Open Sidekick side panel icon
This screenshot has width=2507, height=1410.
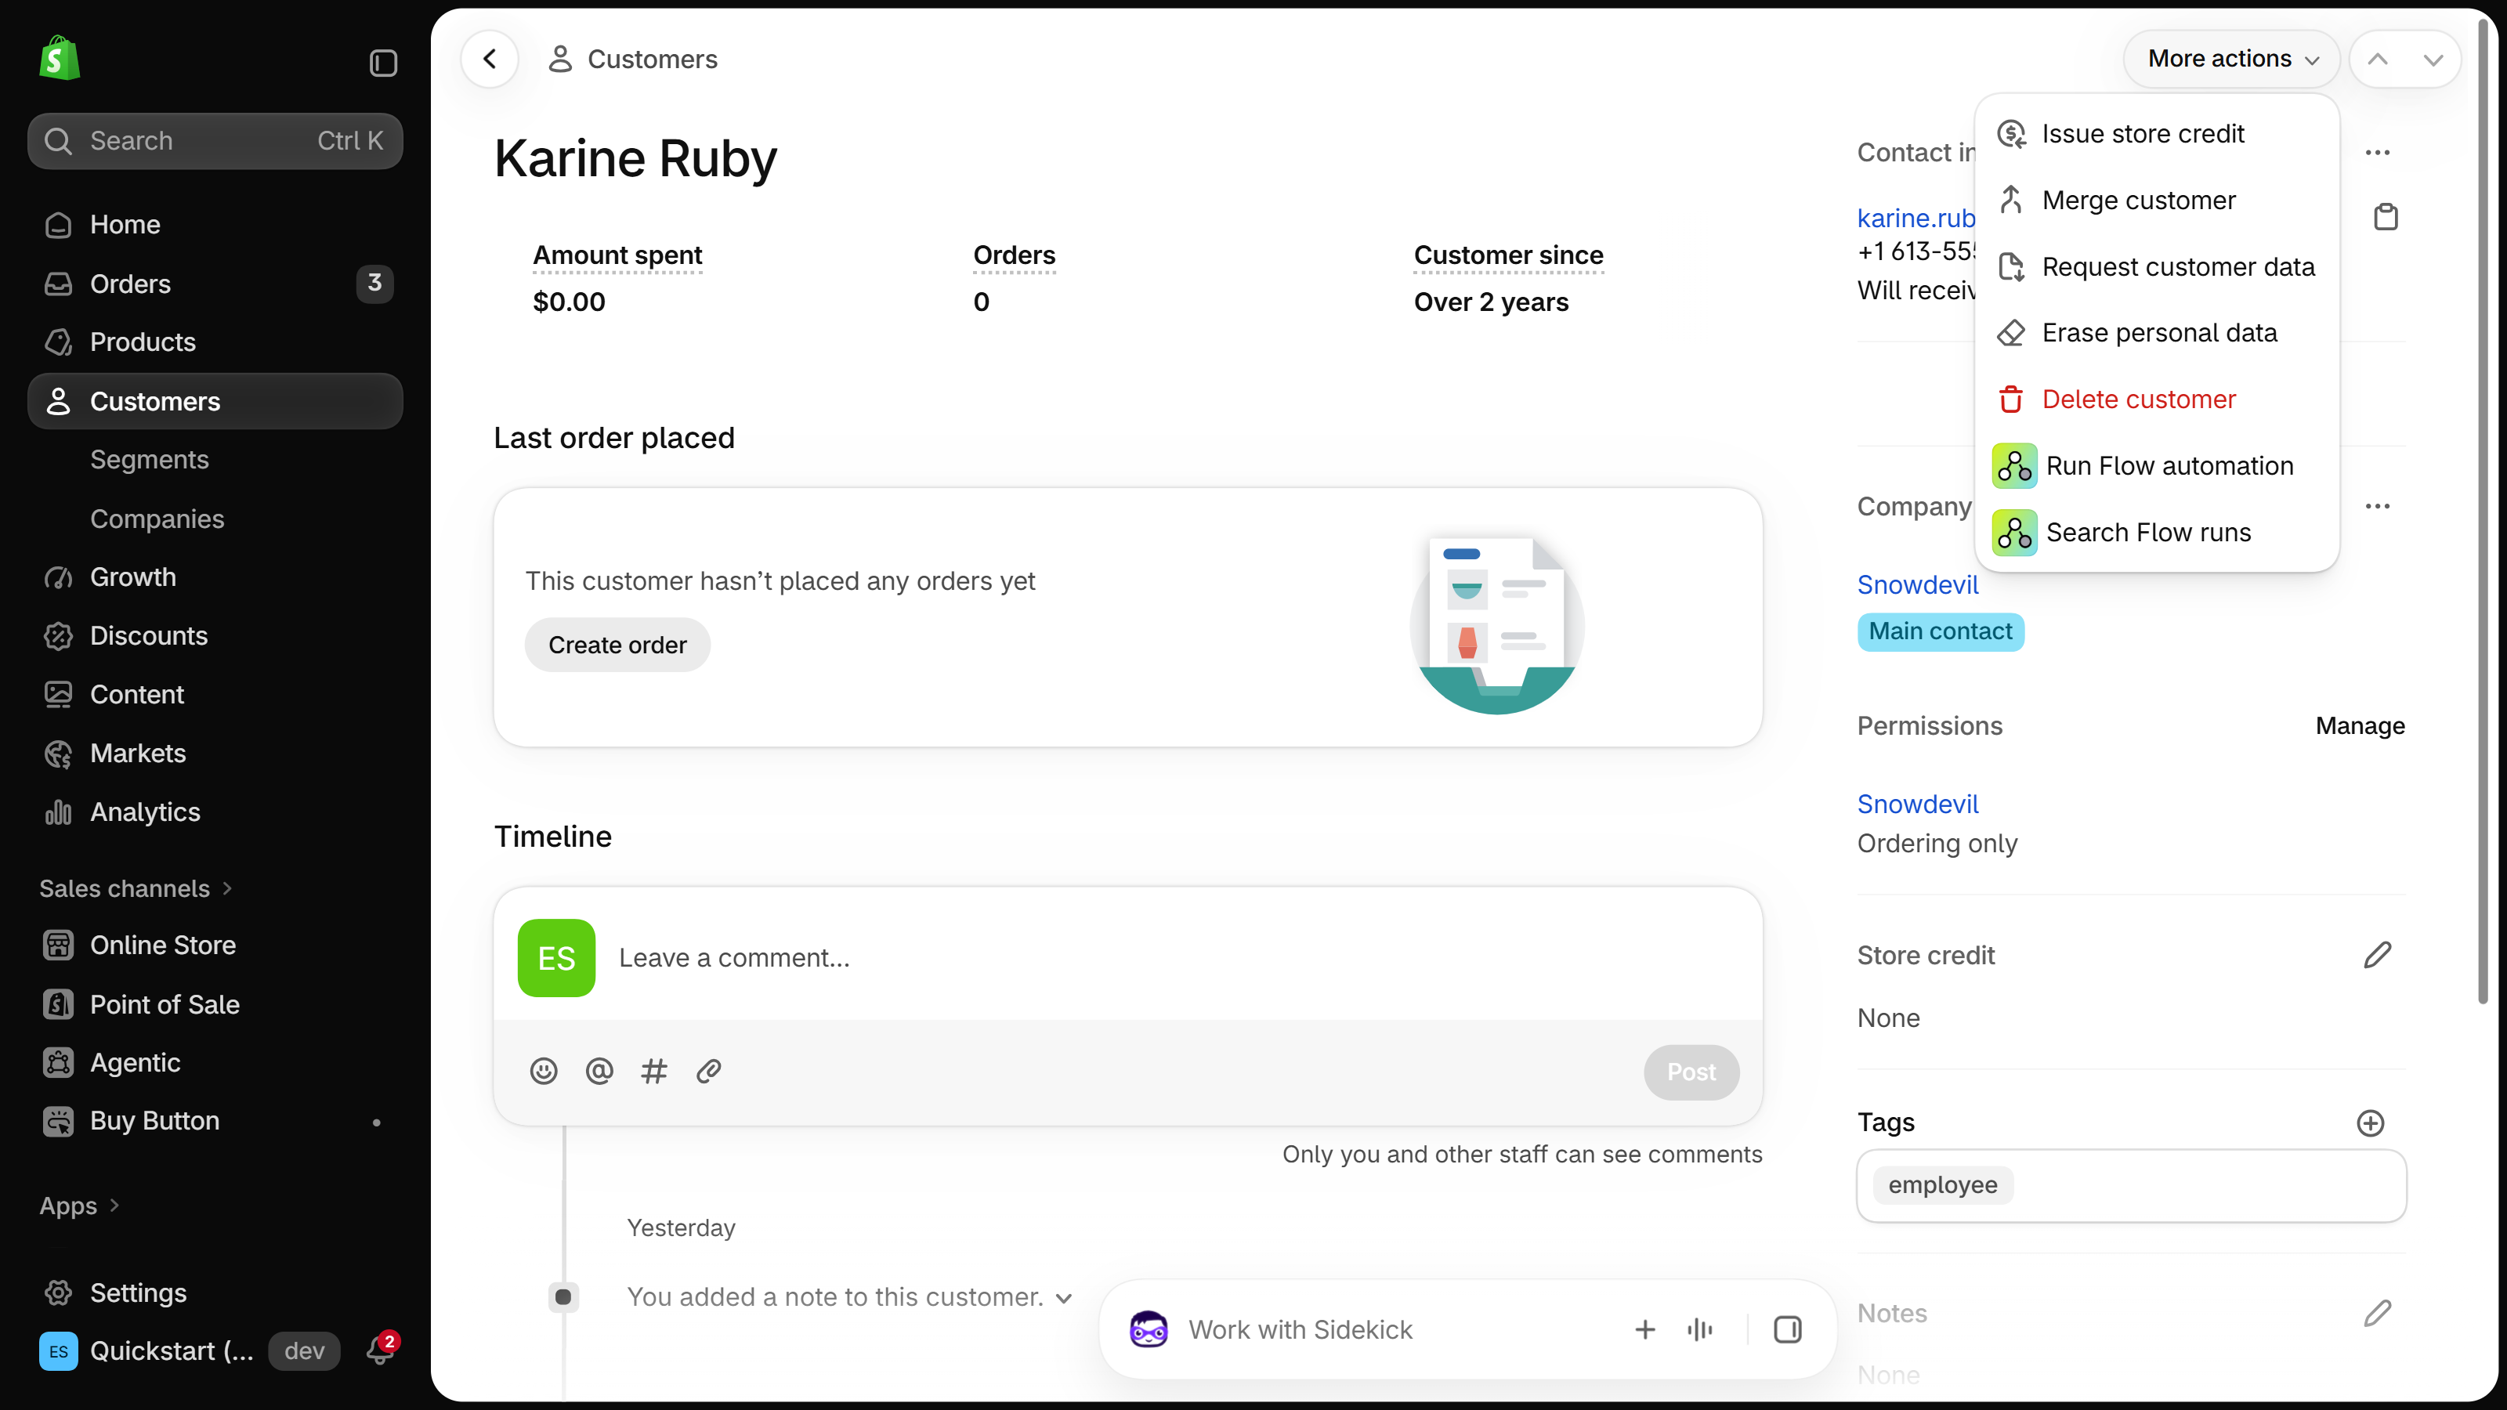pos(1788,1329)
